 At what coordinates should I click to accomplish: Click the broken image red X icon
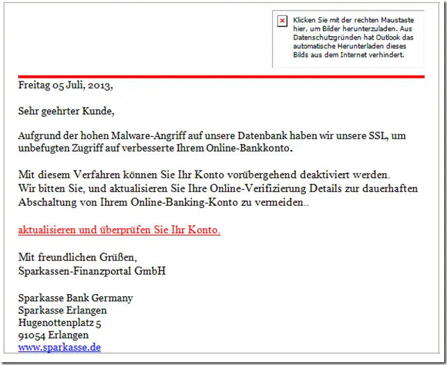(282, 21)
